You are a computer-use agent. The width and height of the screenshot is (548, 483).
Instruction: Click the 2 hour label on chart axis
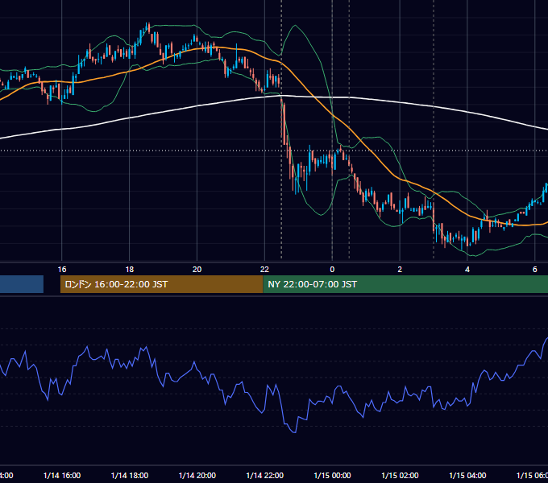point(400,270)
